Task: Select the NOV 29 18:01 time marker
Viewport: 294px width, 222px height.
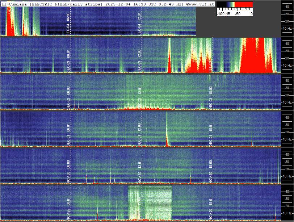Action: tap(211, 208)
